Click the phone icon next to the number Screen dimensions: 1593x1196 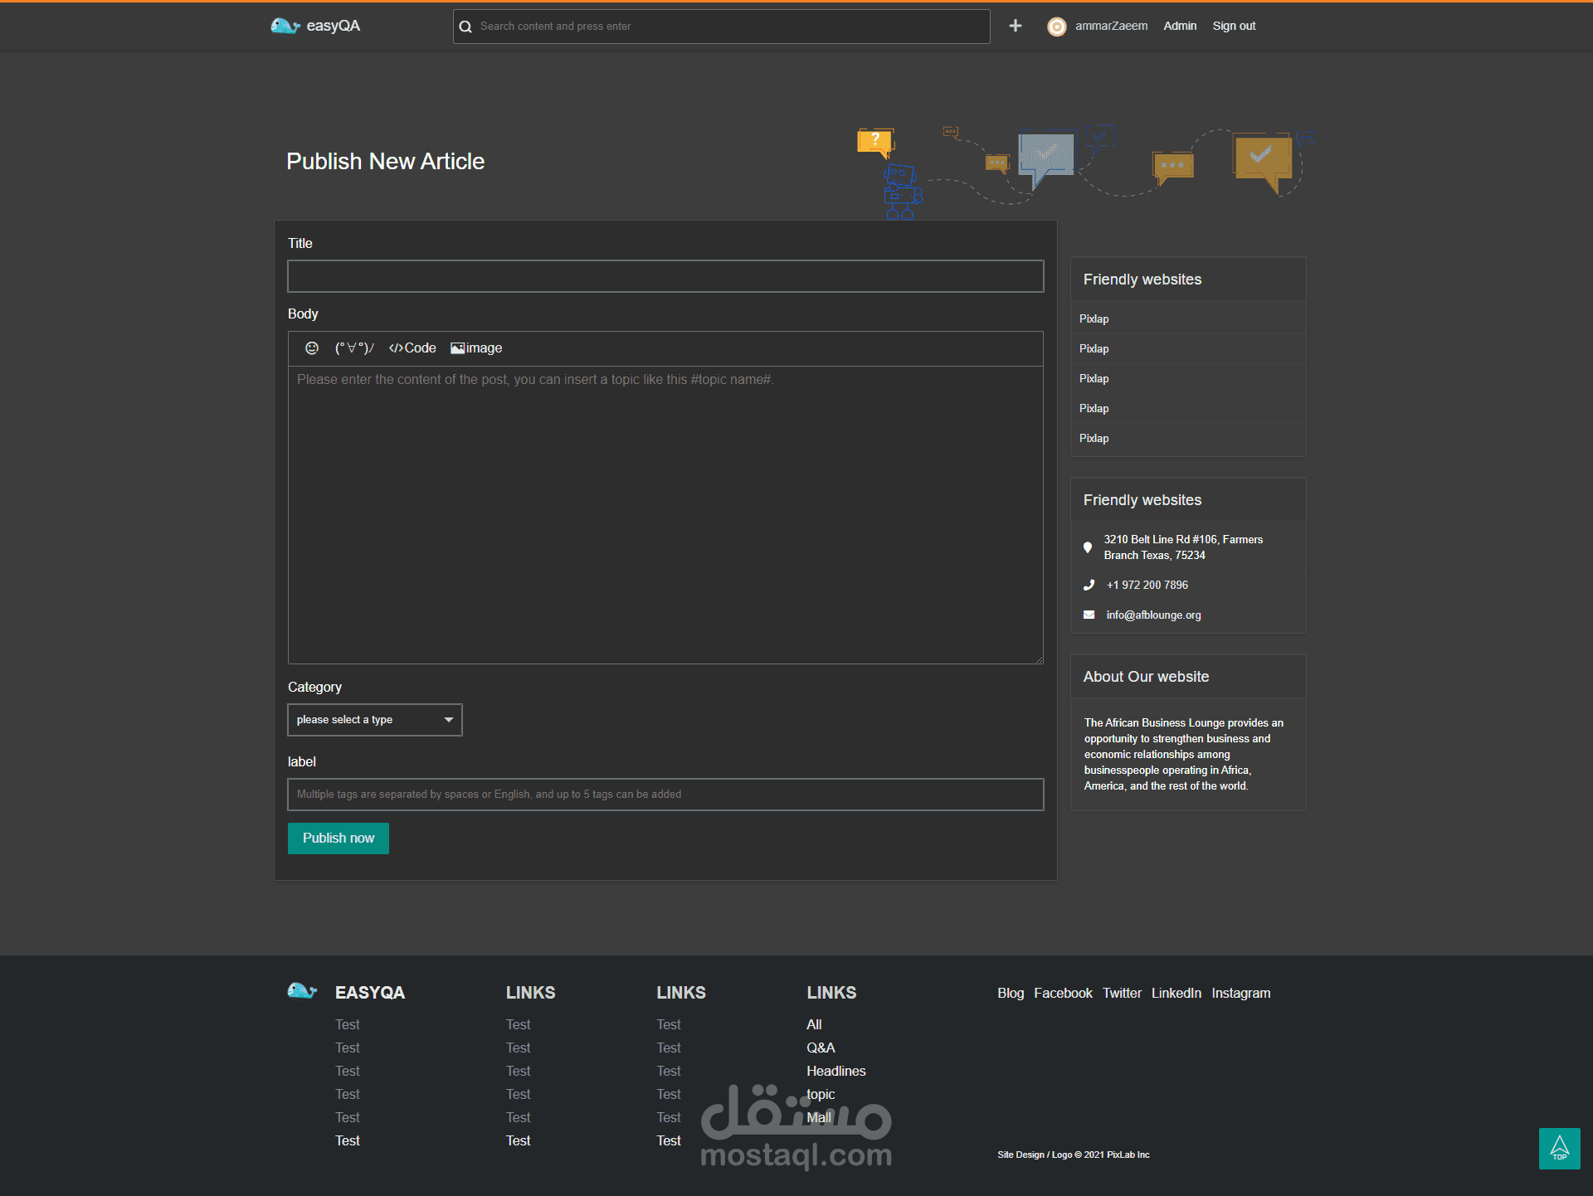[x=1088, y=585]
